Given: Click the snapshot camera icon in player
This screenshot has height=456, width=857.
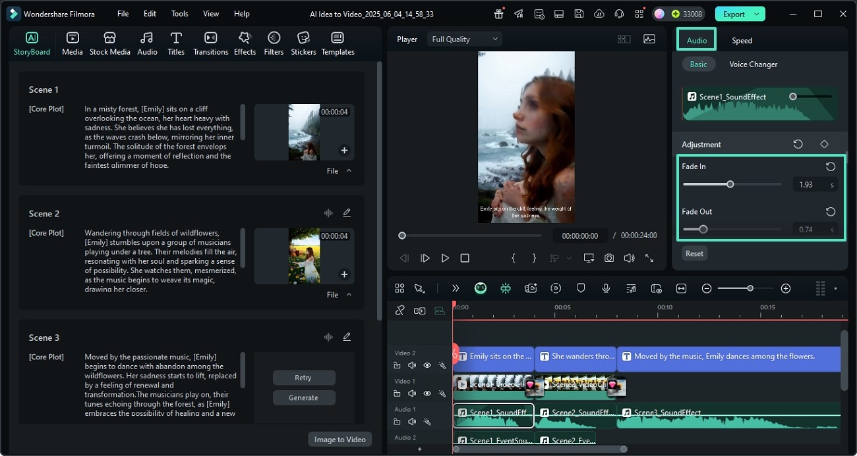Looking at the screenshot, I should tap(609, 258).
